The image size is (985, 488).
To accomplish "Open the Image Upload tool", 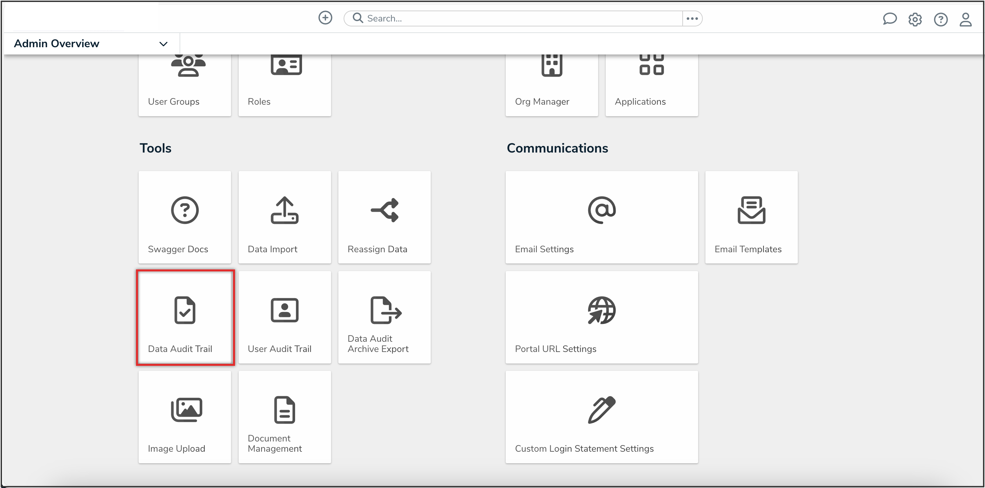I will pos(185,417).
